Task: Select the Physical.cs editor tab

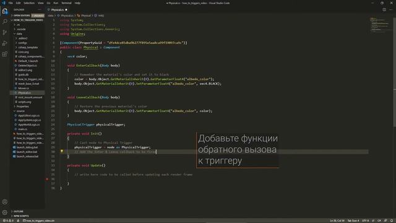Action: (58, 10)
